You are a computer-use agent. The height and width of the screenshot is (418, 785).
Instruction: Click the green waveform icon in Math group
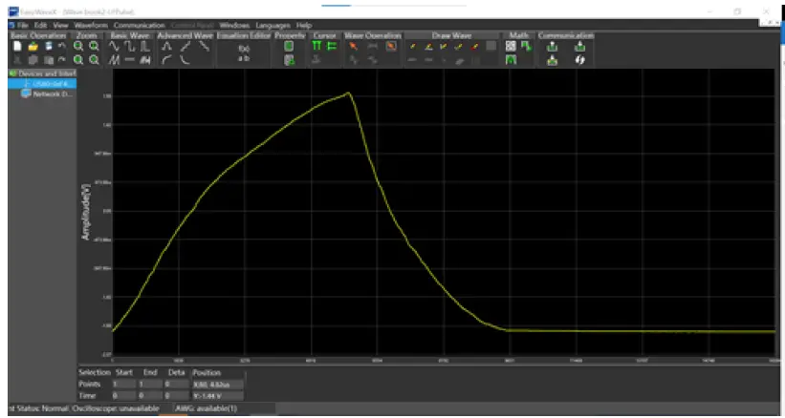click(x=511, y=60)
